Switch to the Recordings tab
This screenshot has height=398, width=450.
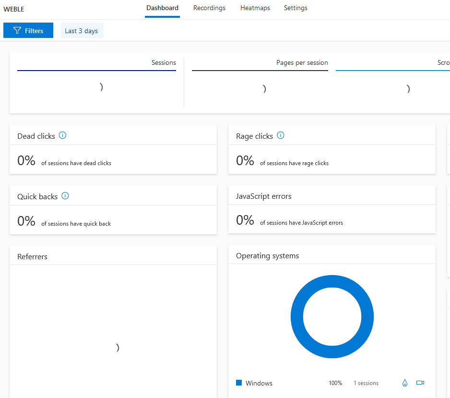[209, 8]
